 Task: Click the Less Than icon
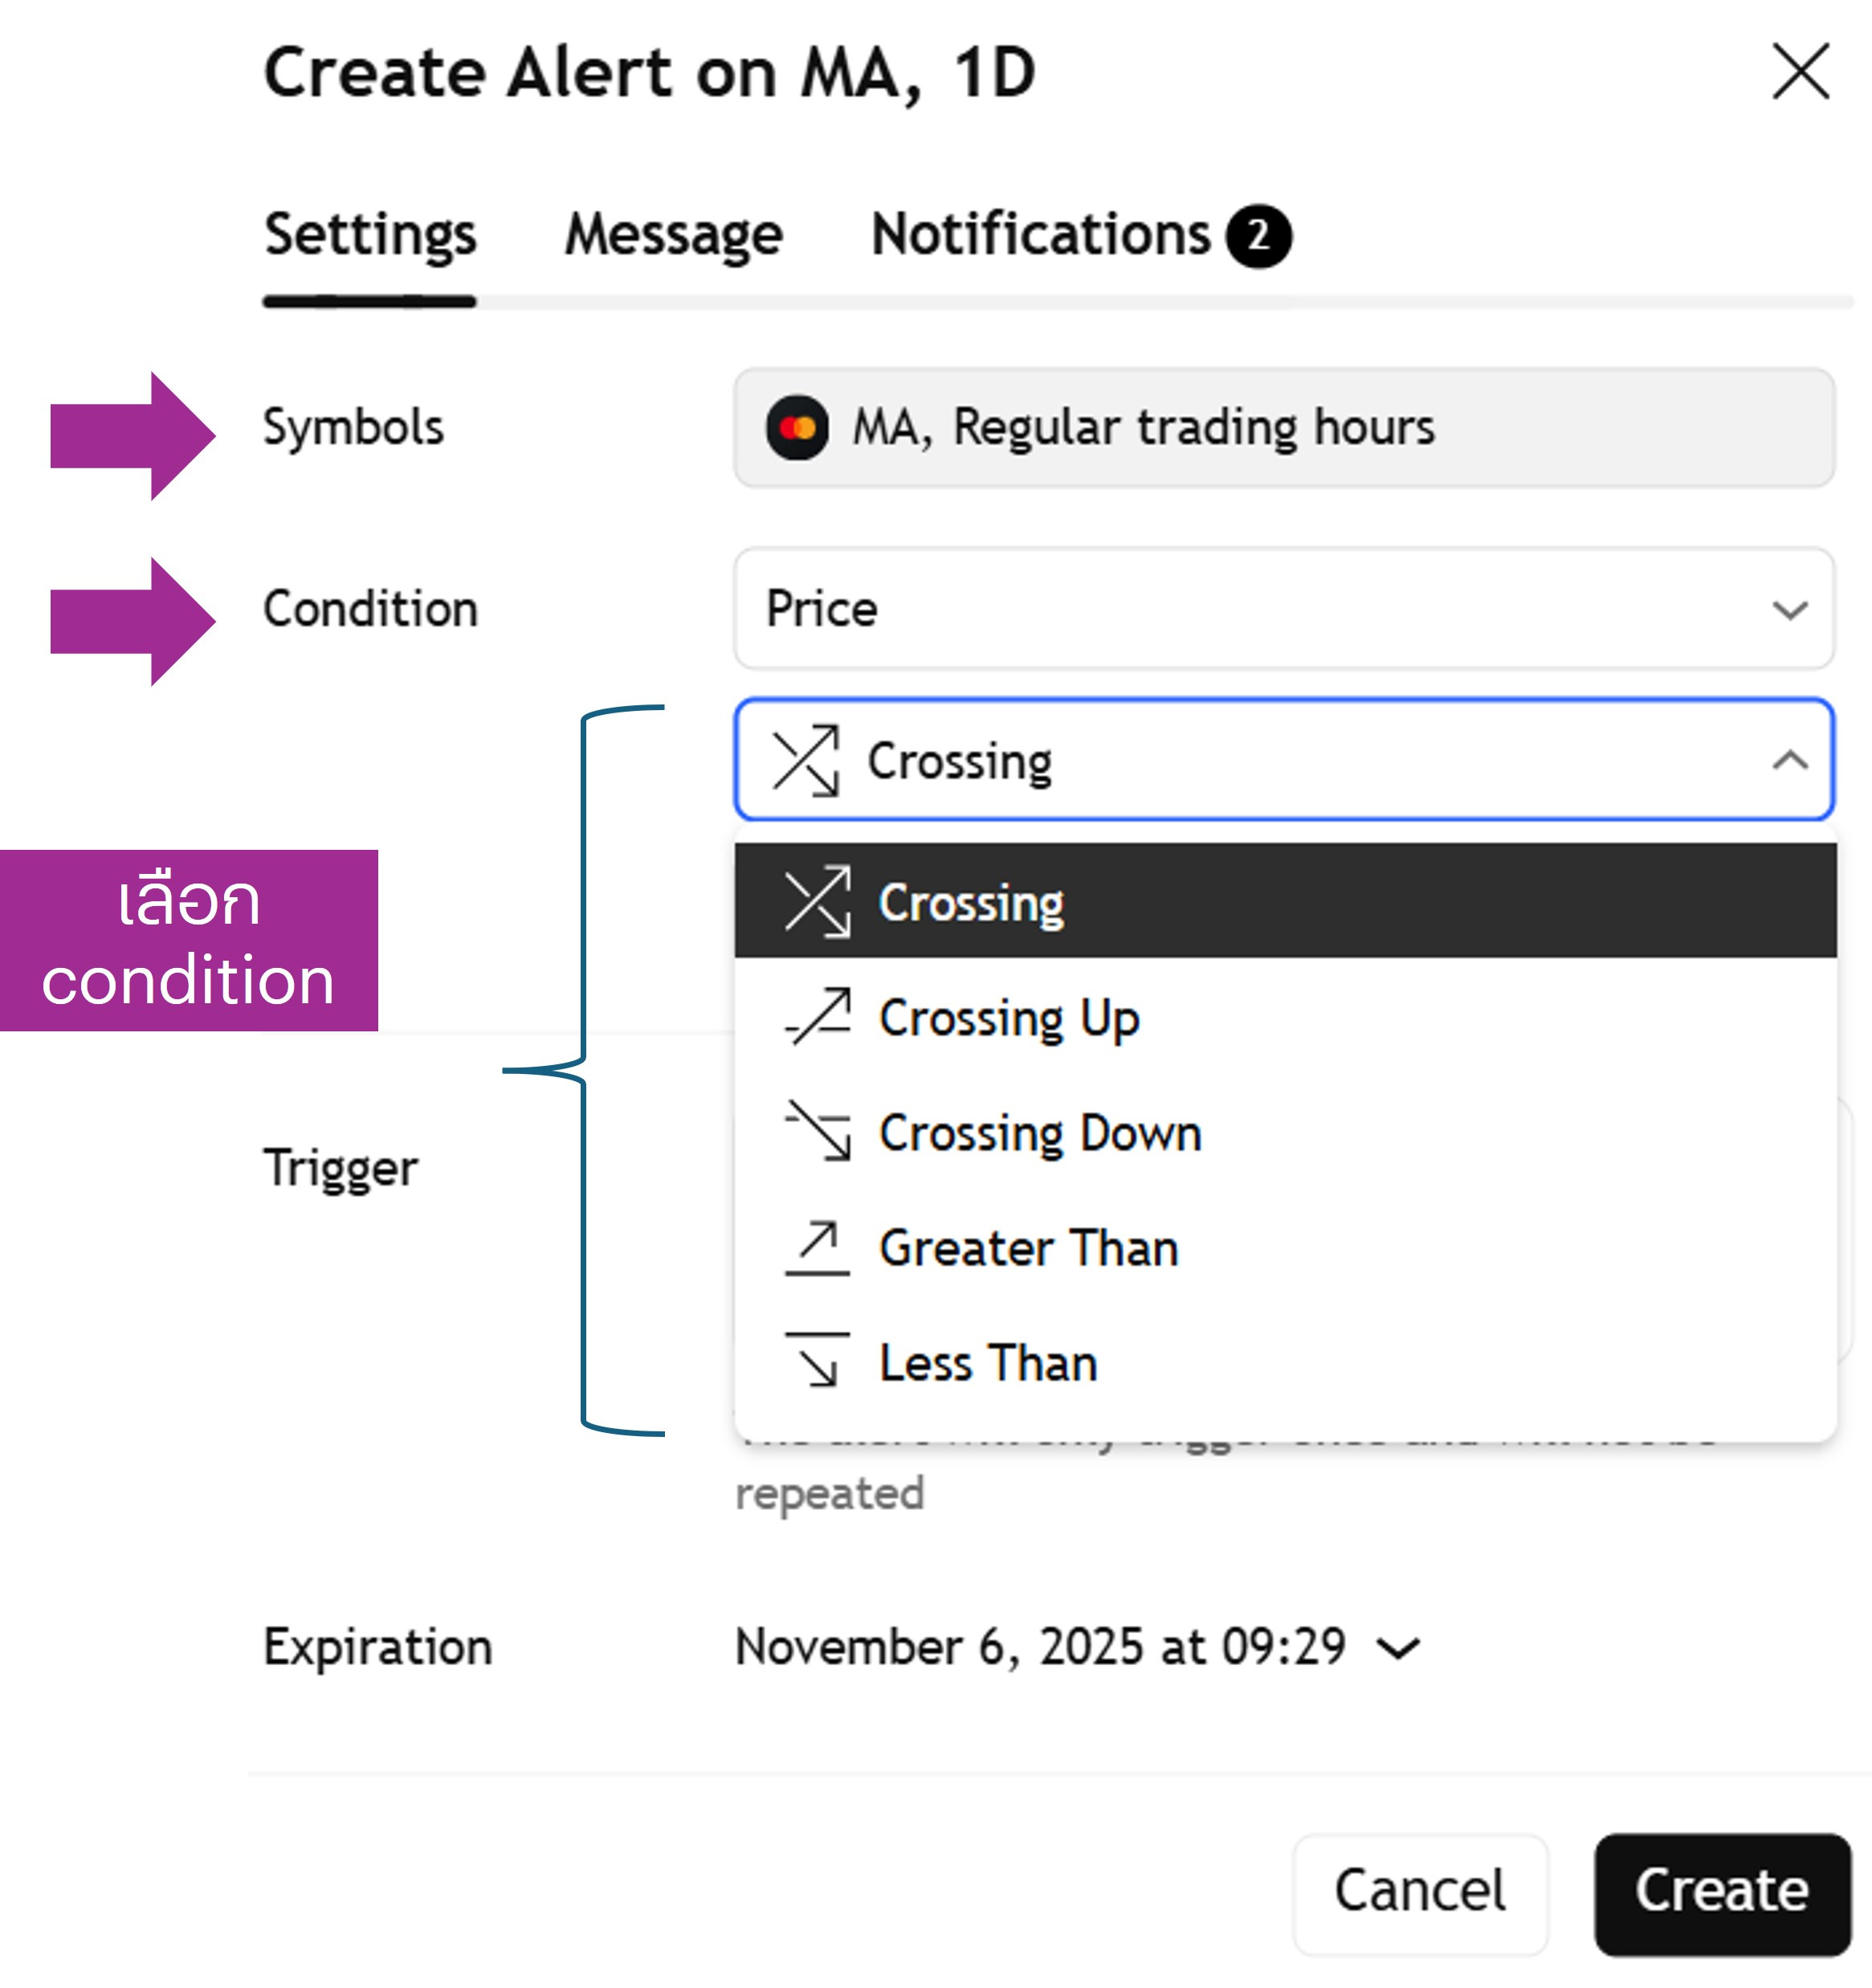(817, 1361)
